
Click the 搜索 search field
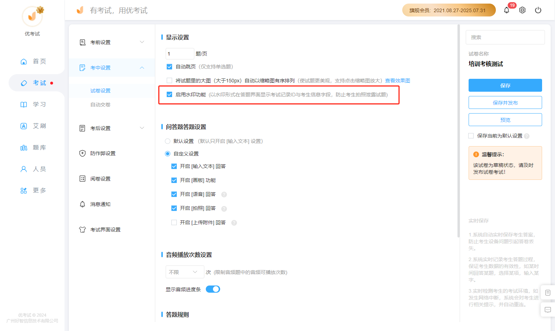click(x=505, y=37)
